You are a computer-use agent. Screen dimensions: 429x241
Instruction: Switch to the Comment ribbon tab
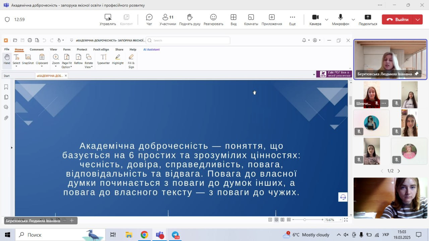(x=37, y=49)
